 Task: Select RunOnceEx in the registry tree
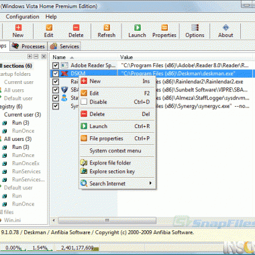25,163
